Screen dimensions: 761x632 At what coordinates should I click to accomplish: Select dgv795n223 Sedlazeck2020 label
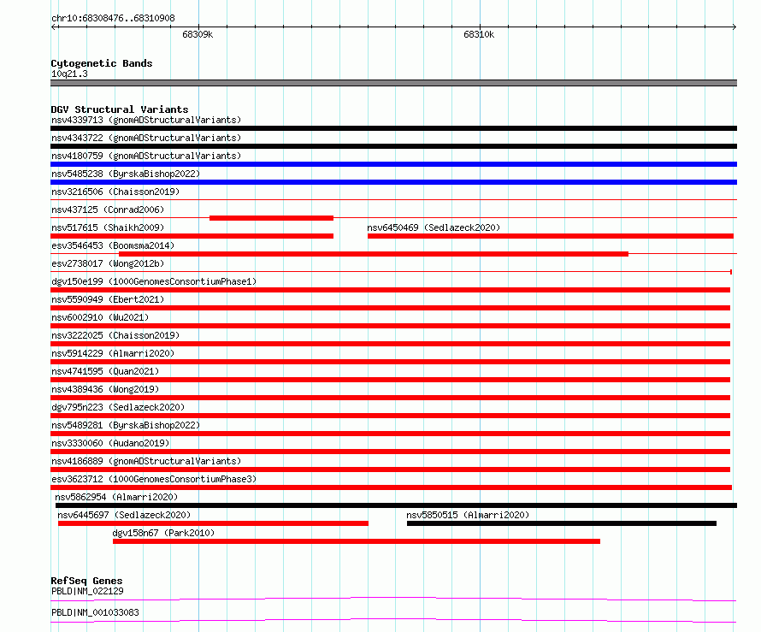click(118, 407)
